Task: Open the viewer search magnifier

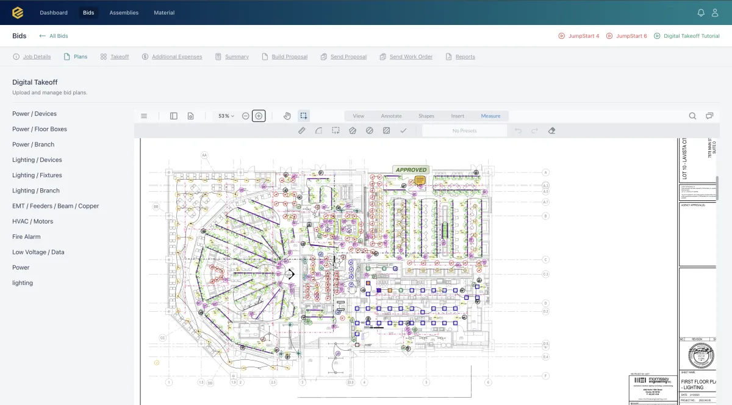Action: point(692,116)
